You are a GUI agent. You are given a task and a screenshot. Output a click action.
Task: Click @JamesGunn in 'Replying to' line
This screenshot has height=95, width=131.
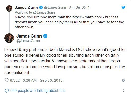point(44,13)
